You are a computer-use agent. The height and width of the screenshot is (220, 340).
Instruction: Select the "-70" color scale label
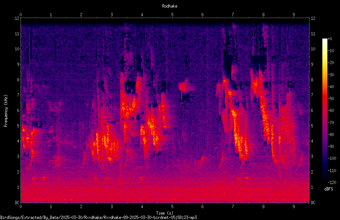tap(331, 123)
